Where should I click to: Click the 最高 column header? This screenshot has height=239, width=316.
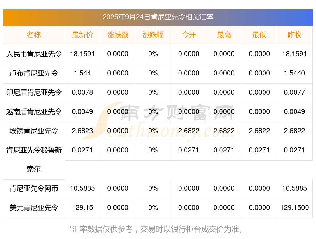point(224,35)
